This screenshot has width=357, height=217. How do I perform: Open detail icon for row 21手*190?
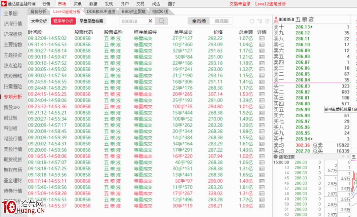click(x=262, y=76)
